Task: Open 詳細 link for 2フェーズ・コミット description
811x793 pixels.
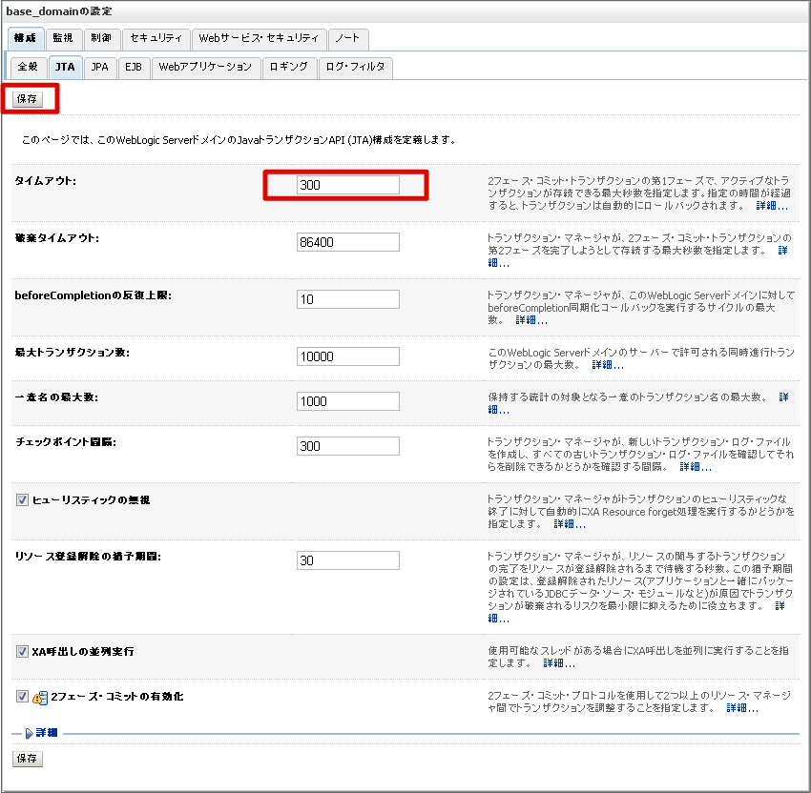Action: pyautogui.click(x=742, y=708)
